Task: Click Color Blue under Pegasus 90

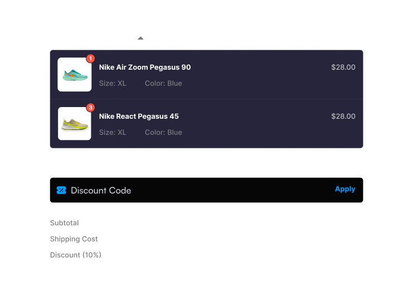Action: point(163,84)
